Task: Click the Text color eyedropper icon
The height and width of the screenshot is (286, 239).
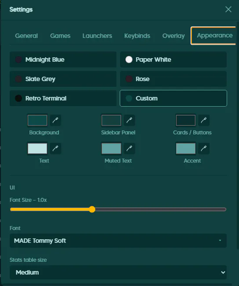Action: coord(55,149)
